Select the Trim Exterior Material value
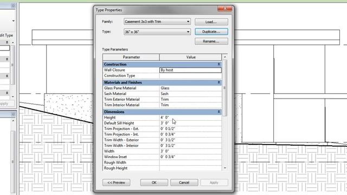The height and width of the screenshot is (195, 347). tap(190, 99)
